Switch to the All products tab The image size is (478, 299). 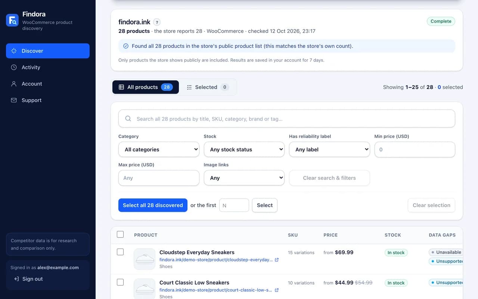click(x=146, y=87)
